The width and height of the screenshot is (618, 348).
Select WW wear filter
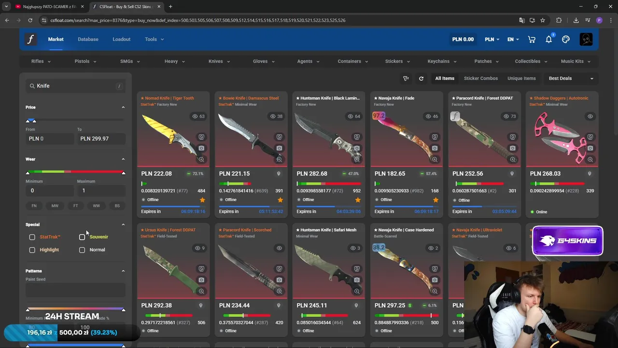click(x=97, y=206)
